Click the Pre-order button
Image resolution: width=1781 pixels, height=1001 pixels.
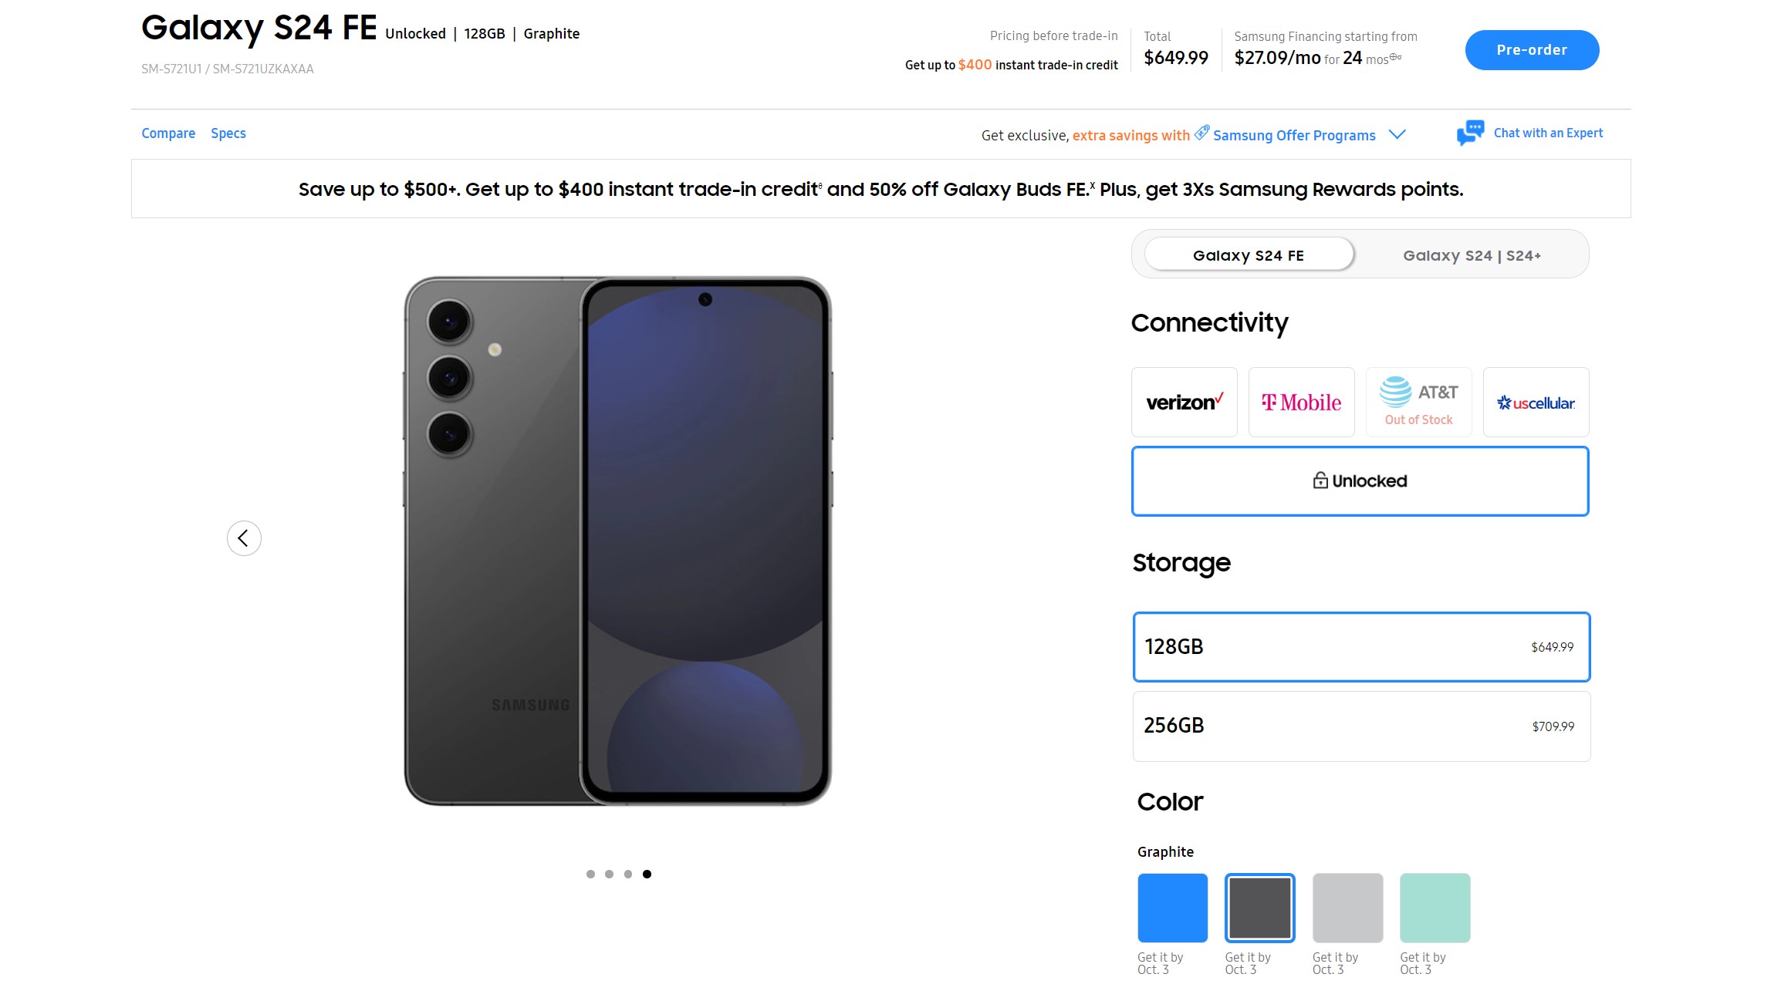[1530, 49]
